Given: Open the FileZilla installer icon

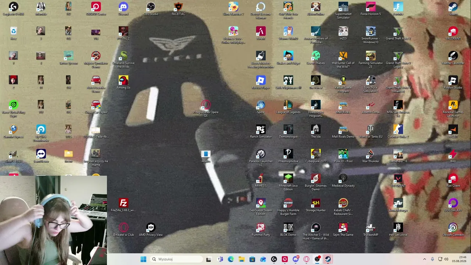Looking at the screenshot, I should 123,205.
